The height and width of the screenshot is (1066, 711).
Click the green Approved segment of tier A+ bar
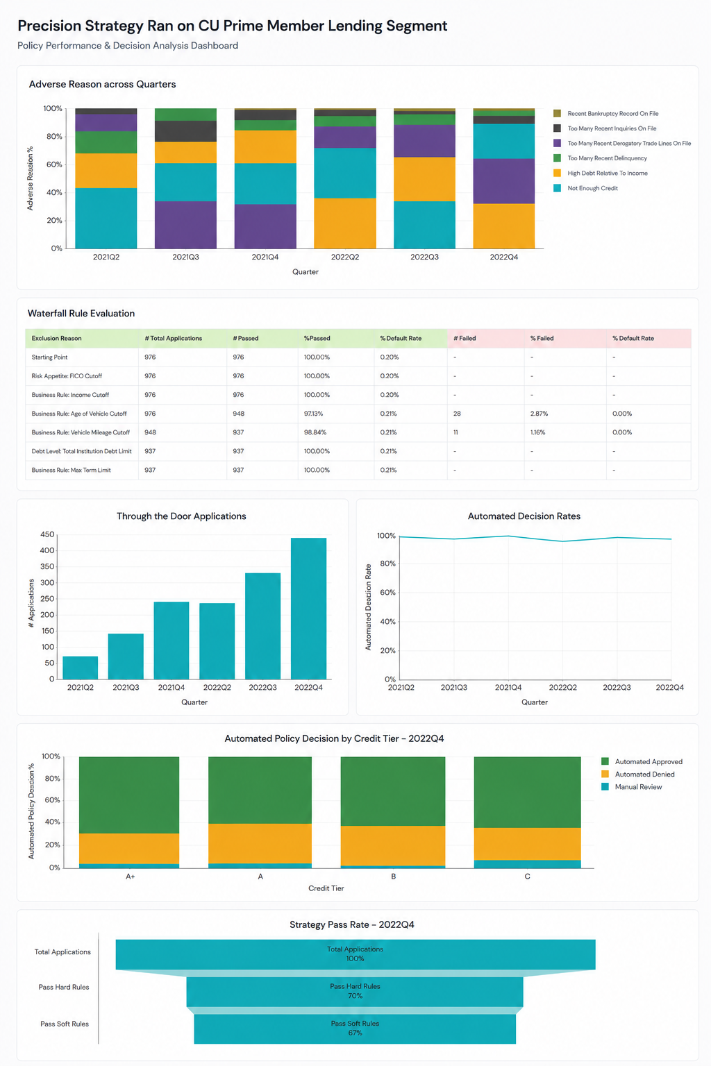(129, 795)
